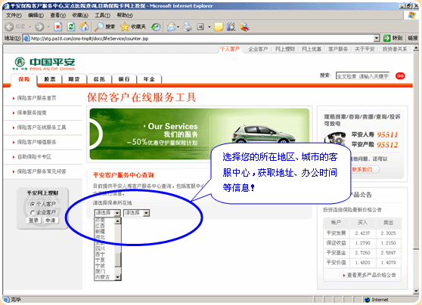
Task: Select the 个人客户 radio button
Action: (33, 205)
